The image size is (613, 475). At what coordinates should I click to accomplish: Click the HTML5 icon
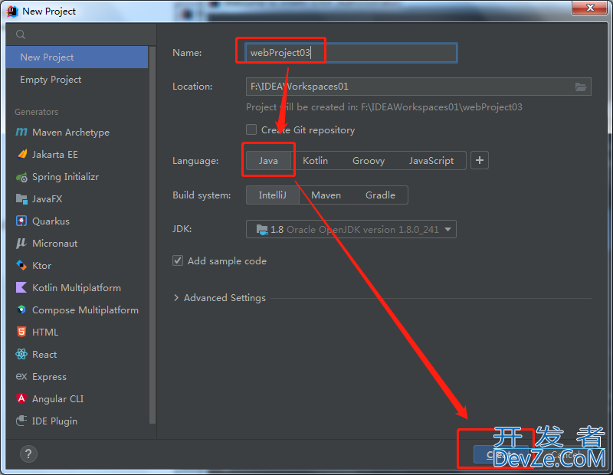(x=21, y=332)
